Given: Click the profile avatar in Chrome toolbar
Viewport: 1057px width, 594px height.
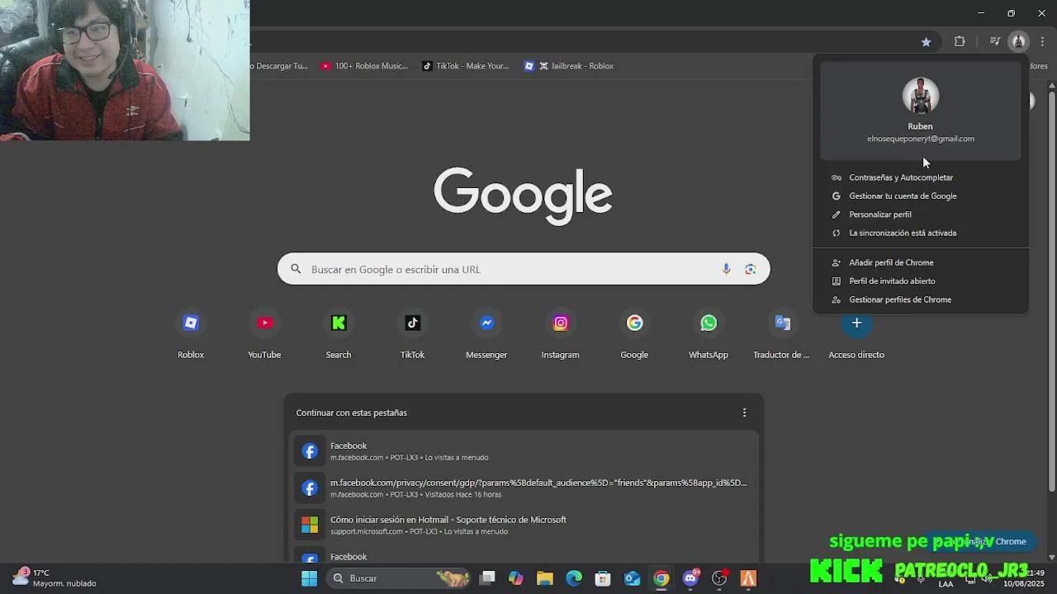Looking at the screenshot, I should [1019, 41].
